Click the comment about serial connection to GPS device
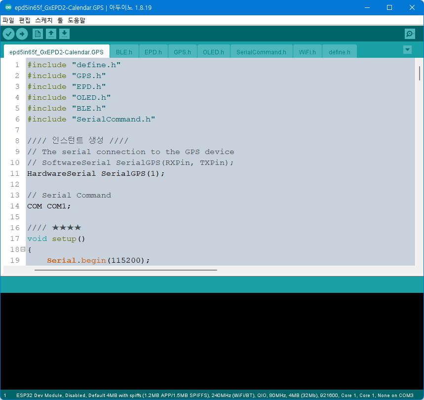This screenshot has width=424, height=400. click(x=131, y=152)
